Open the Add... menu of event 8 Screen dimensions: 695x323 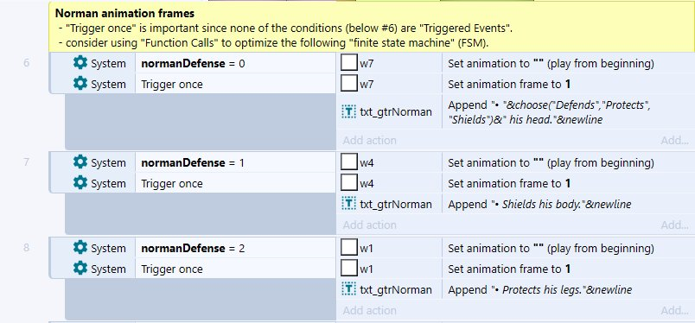pyautogui.click(x=674, y=311)
